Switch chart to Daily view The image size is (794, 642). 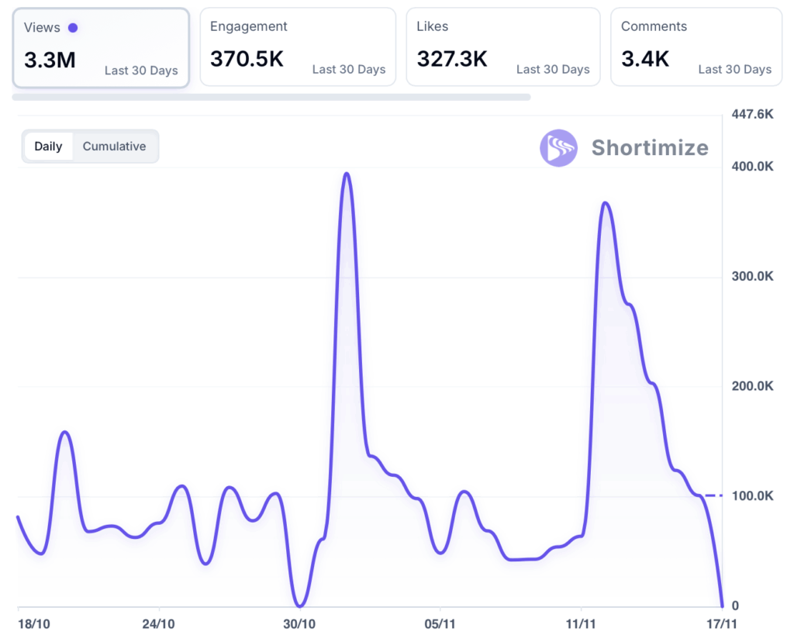coord(48,147)
